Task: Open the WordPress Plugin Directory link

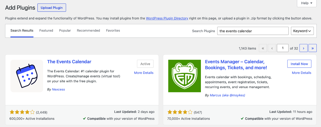Action: (x=167, y=18)
